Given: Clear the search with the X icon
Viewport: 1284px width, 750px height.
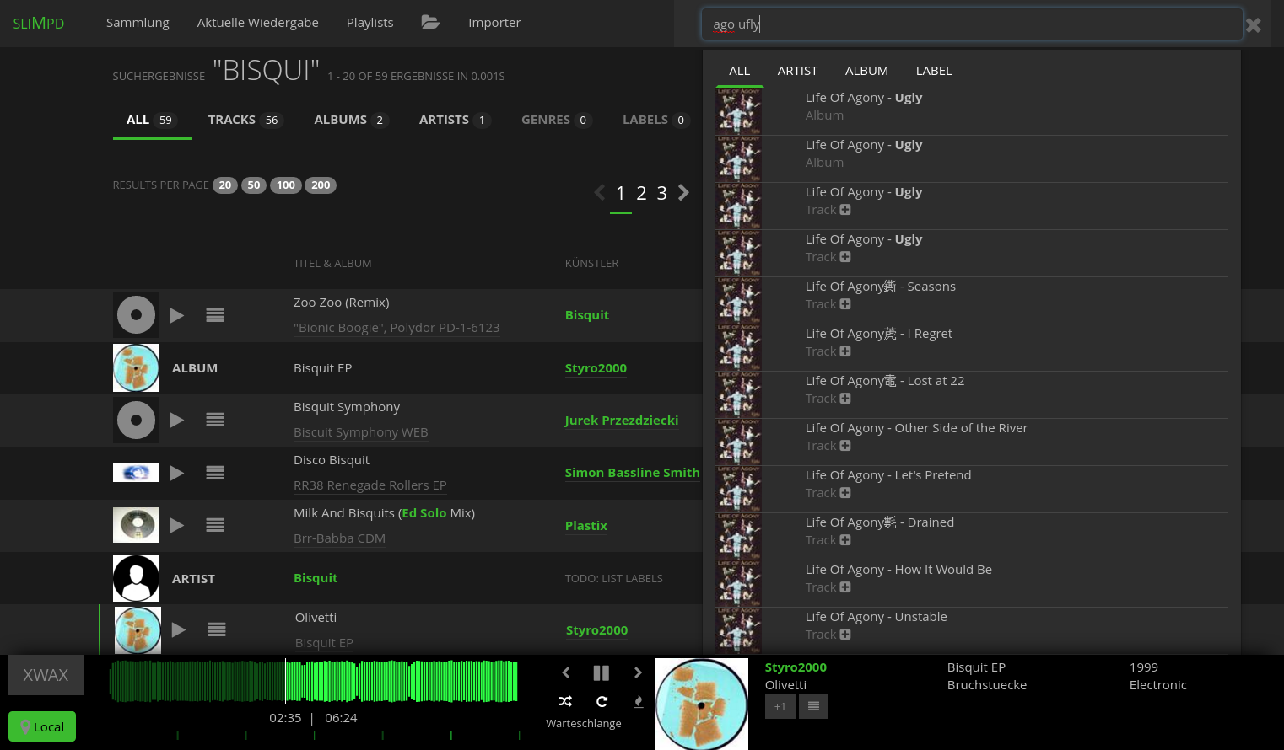Looking at the screenshot, I should point(1254,25).
